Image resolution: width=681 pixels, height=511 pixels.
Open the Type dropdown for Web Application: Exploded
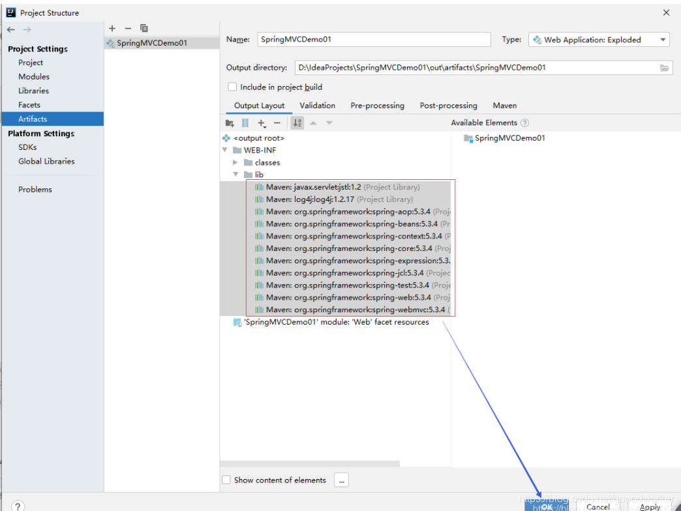(x=599, y=40)
